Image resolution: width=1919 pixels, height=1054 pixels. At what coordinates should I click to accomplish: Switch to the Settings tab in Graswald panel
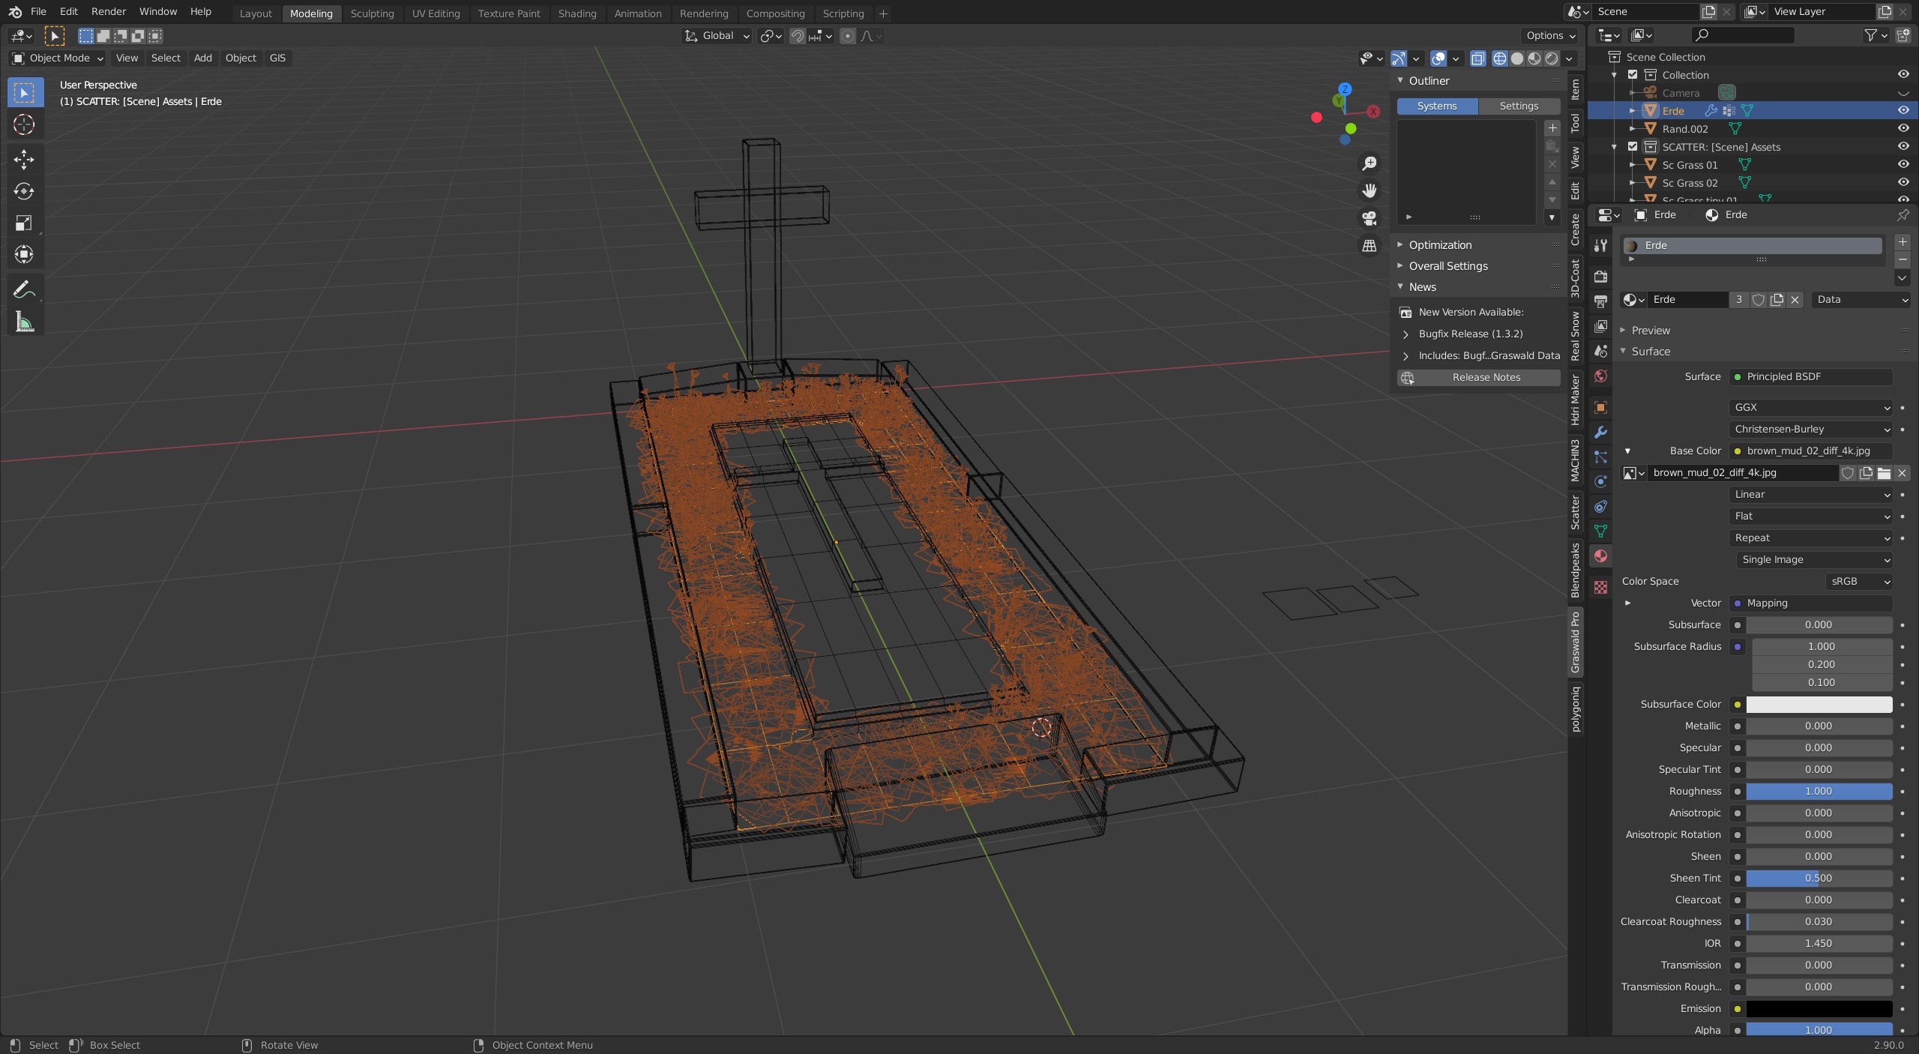[1519, 106]
